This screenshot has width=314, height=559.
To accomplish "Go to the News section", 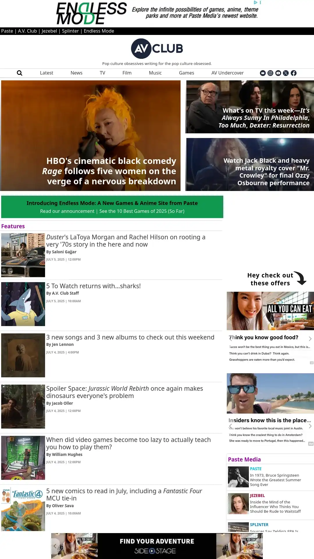I will 76,73.
